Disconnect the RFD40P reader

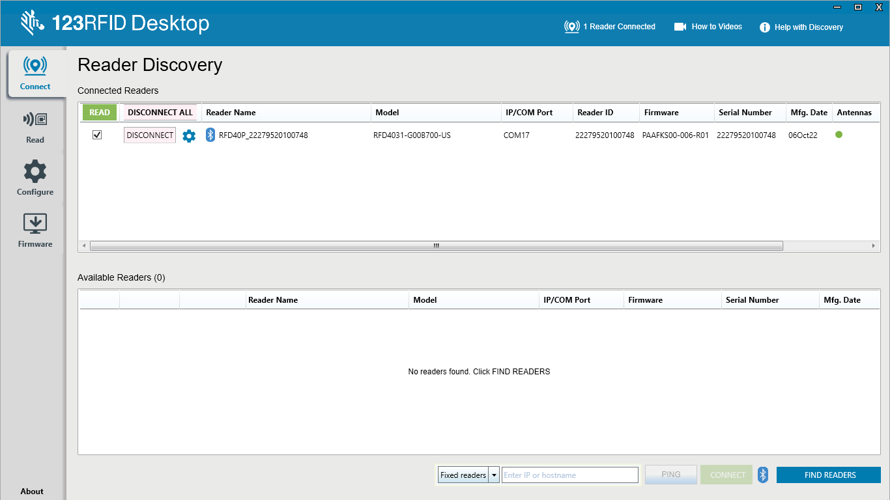pyautogui.click(x=150, y=135)
